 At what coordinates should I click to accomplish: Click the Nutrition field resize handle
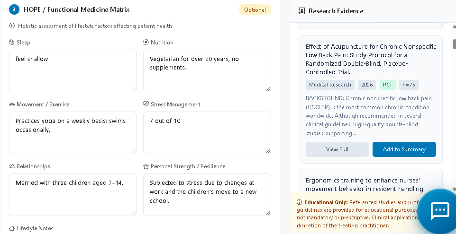pos(268,89)
